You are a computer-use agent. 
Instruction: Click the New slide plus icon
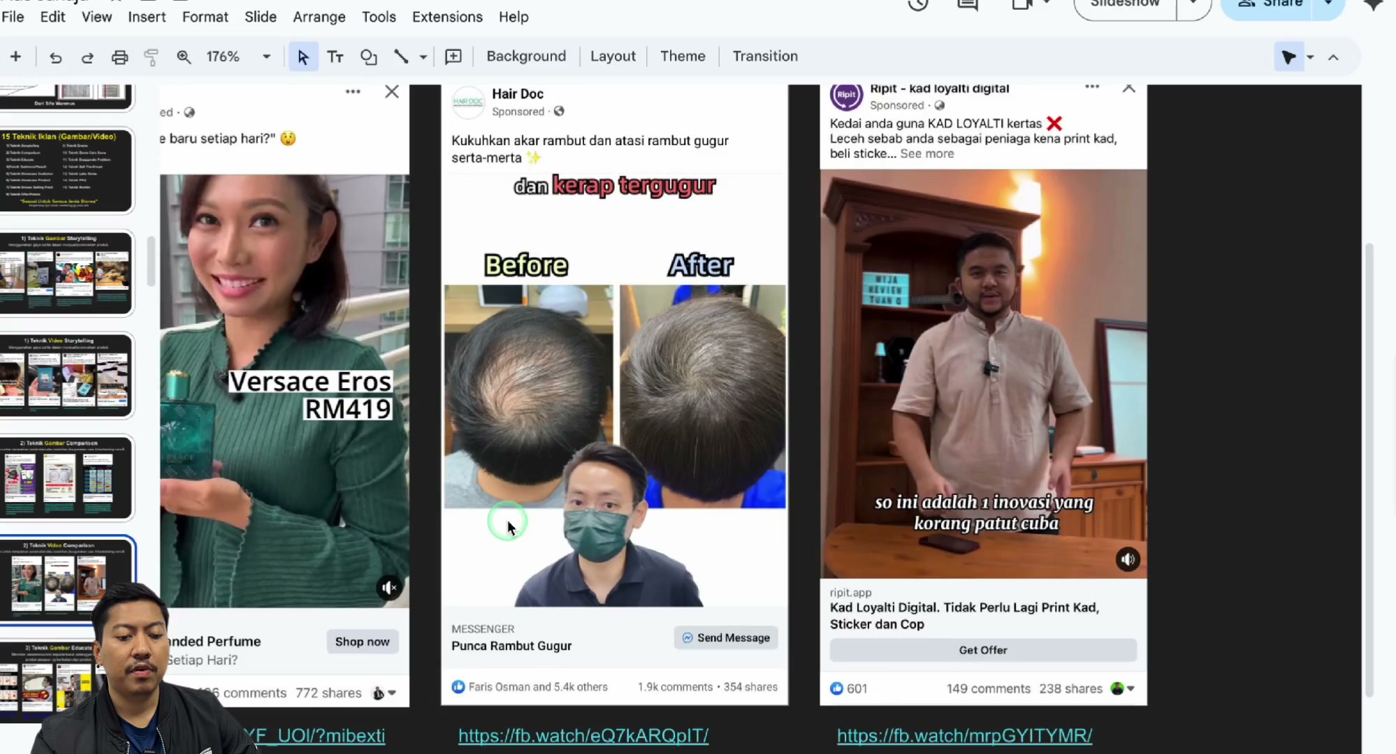[15, 57]
